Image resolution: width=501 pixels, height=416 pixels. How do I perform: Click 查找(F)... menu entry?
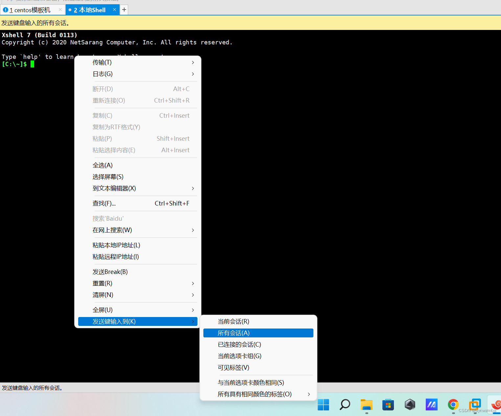pos(138,204)
